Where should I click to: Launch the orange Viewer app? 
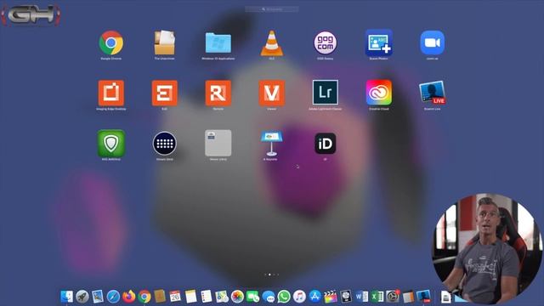coord(272,93)
